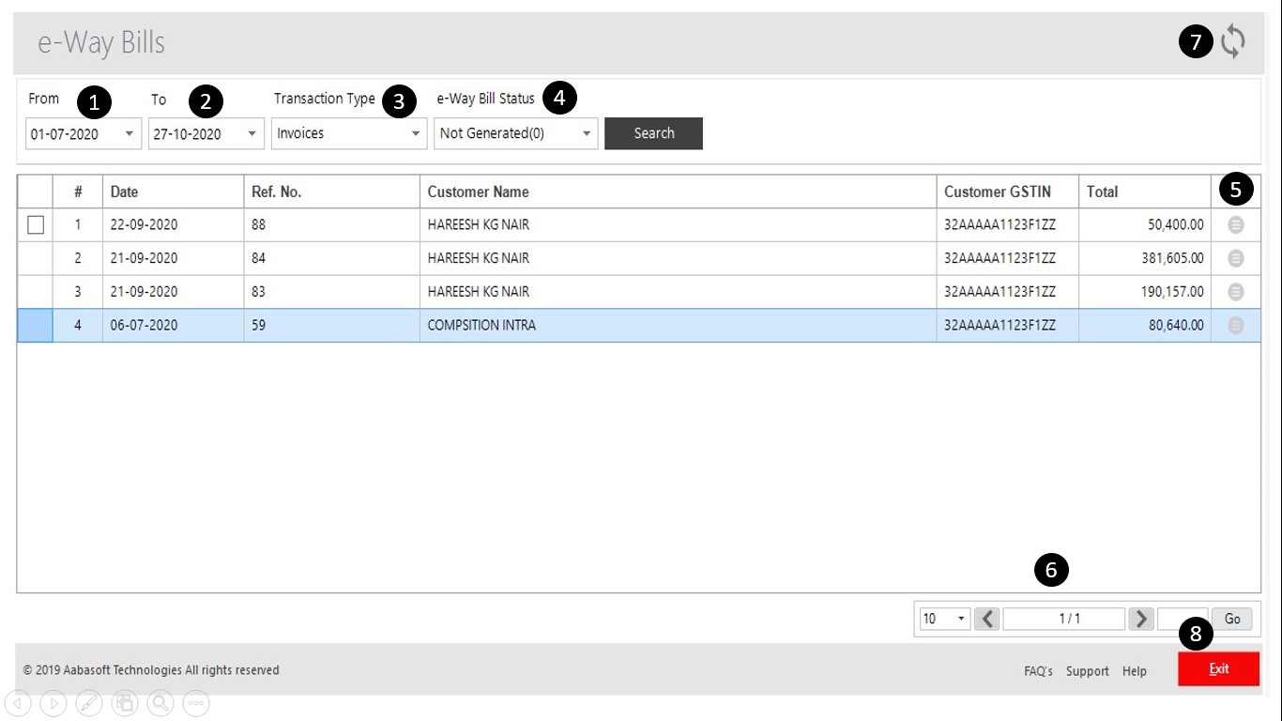Click the Search button

point(653,133)
